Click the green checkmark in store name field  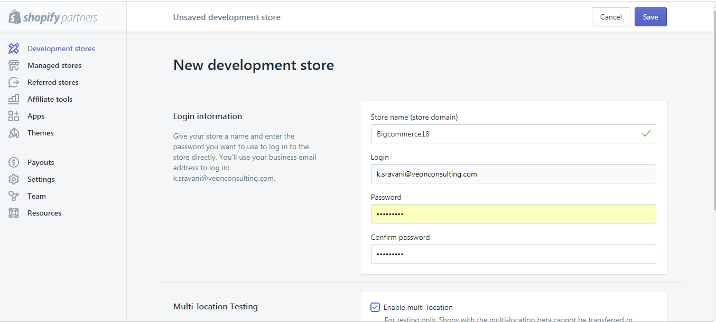[646, 134]
